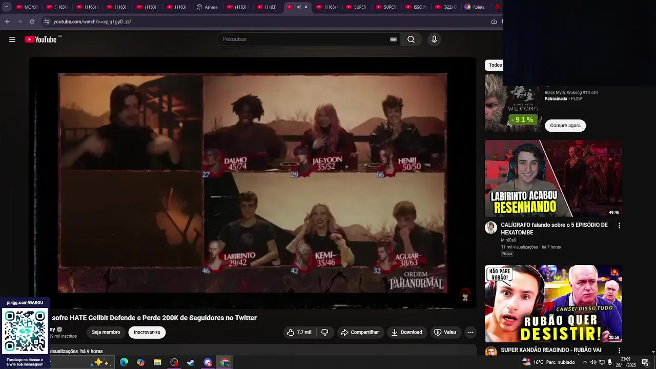Image resolution: width=656 pixels, height=369 pixels.
Task: Open Copilot from the taskbar
Action: point(140,362)
